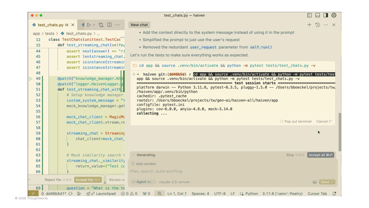369x208 pixels.
Task: Expand the Generating status section
Action: tap(134, 155)
